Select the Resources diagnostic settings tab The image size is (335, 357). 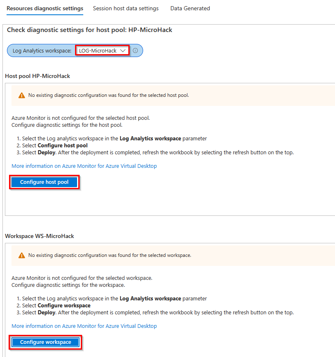(44, 8)
